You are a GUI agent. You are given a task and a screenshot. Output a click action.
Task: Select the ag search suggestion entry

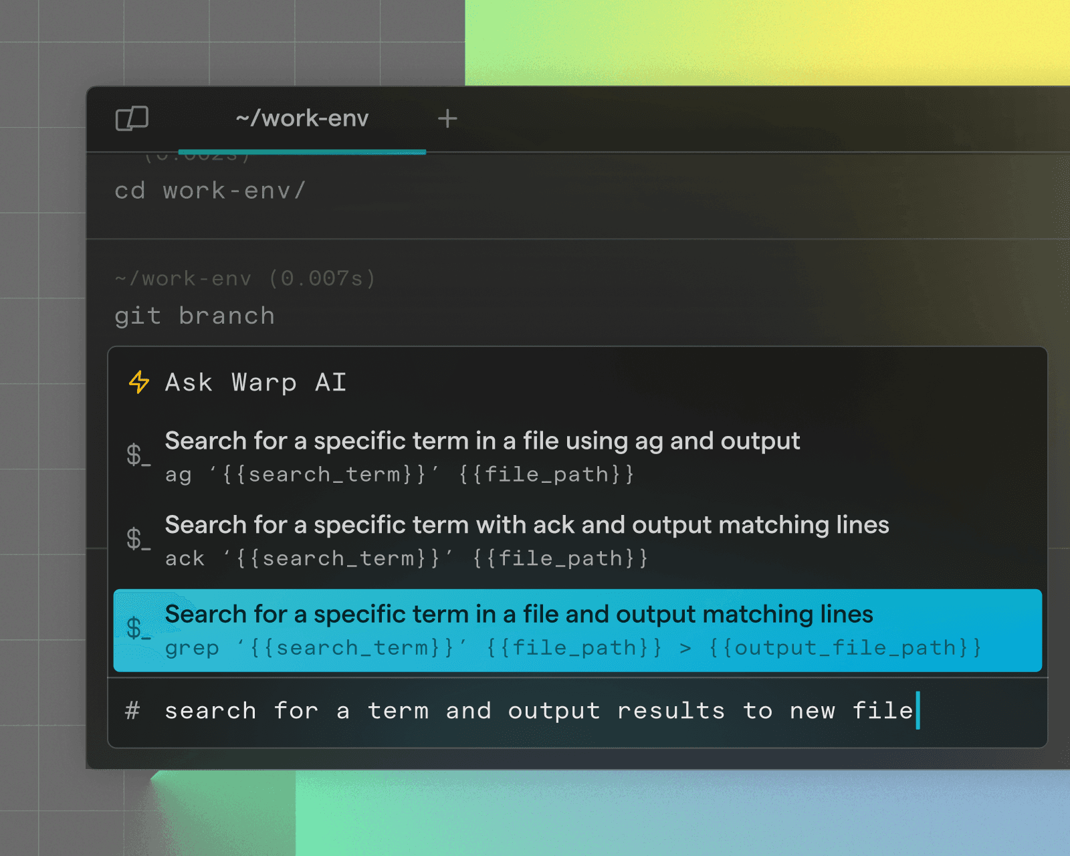coord(481,457)
